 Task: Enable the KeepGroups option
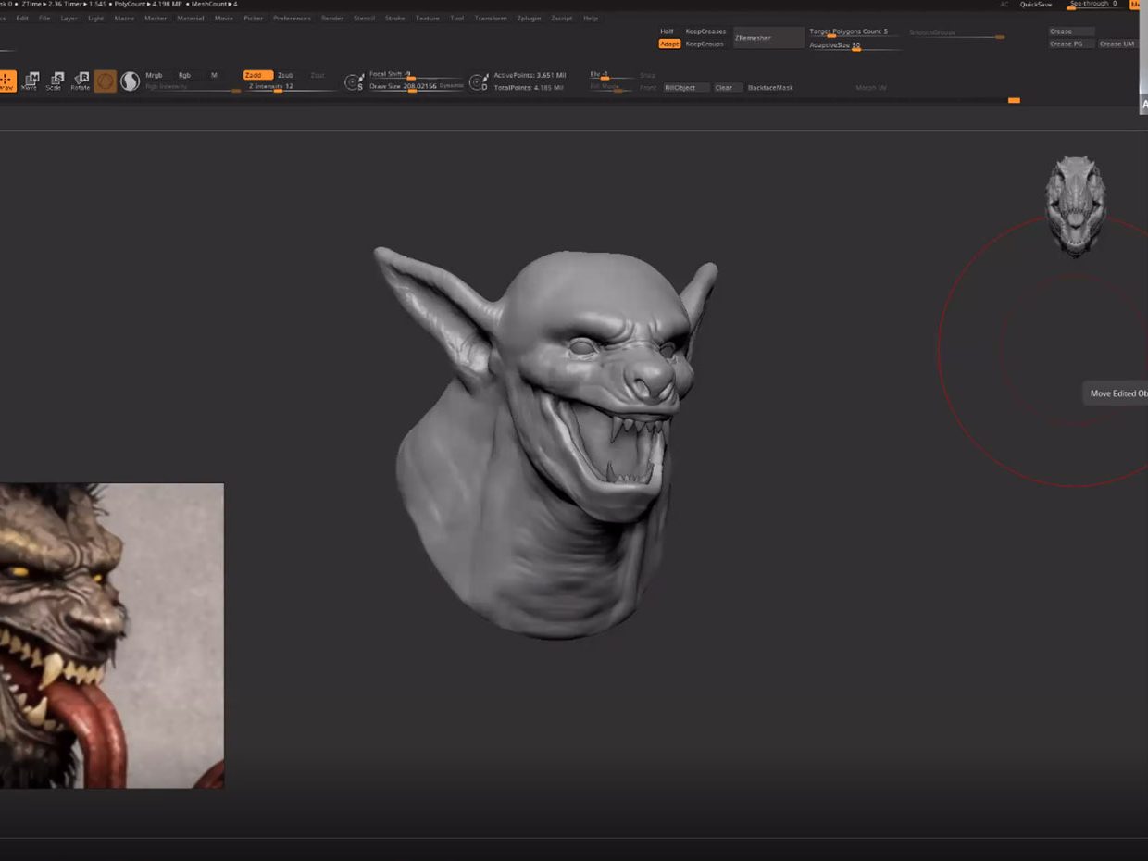pos(705,44)
